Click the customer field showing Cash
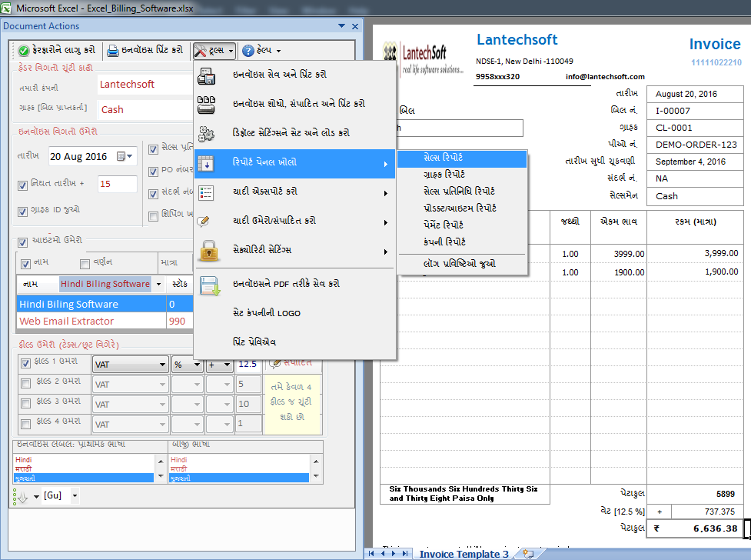The image size is (751, 560). point(145,110)
